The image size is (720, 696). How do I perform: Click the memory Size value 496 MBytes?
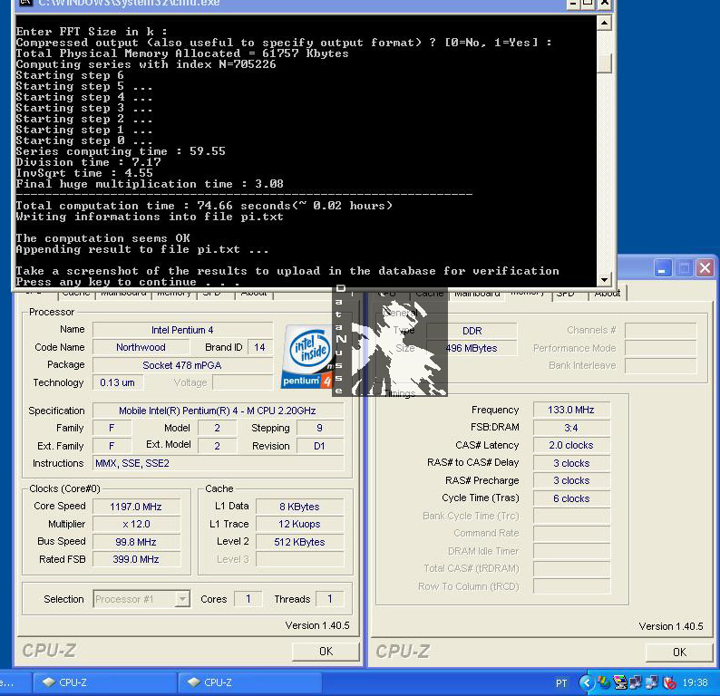pos(472,348)
